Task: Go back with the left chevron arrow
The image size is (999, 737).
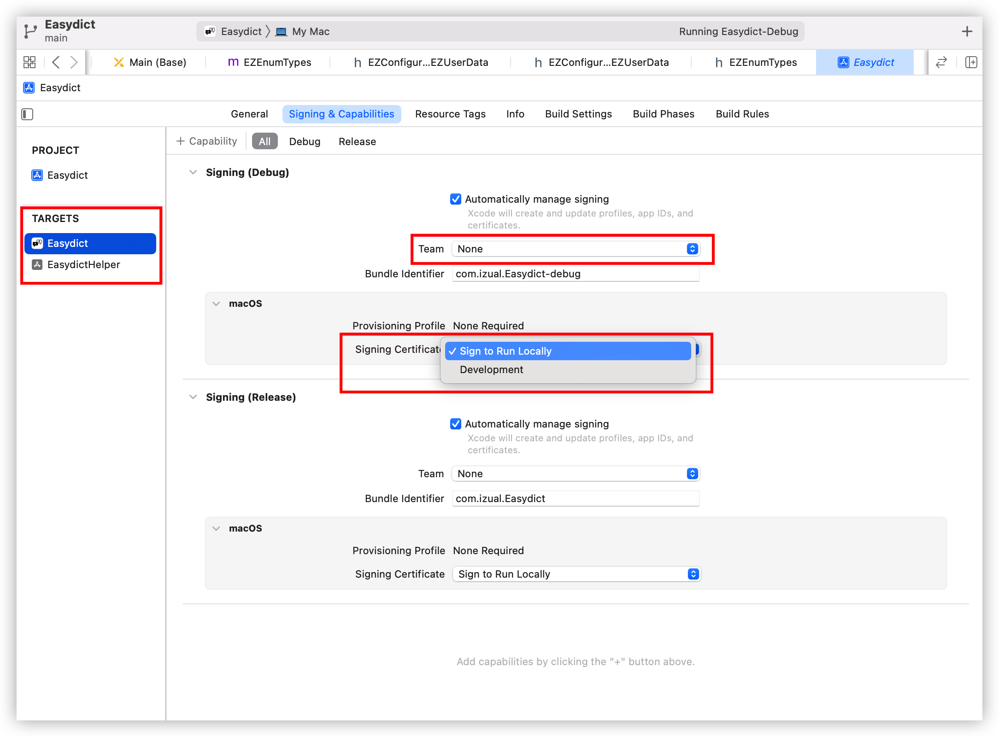Action: pyautogui.click(x=56, y=62)
